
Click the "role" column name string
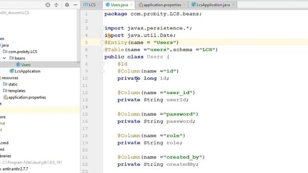pyautogui.click(x=173, y=136)
